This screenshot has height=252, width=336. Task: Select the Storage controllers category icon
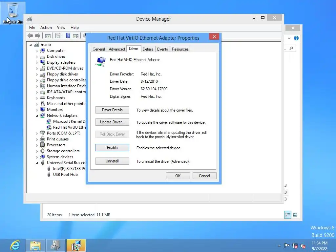click(x=43, y=151)
